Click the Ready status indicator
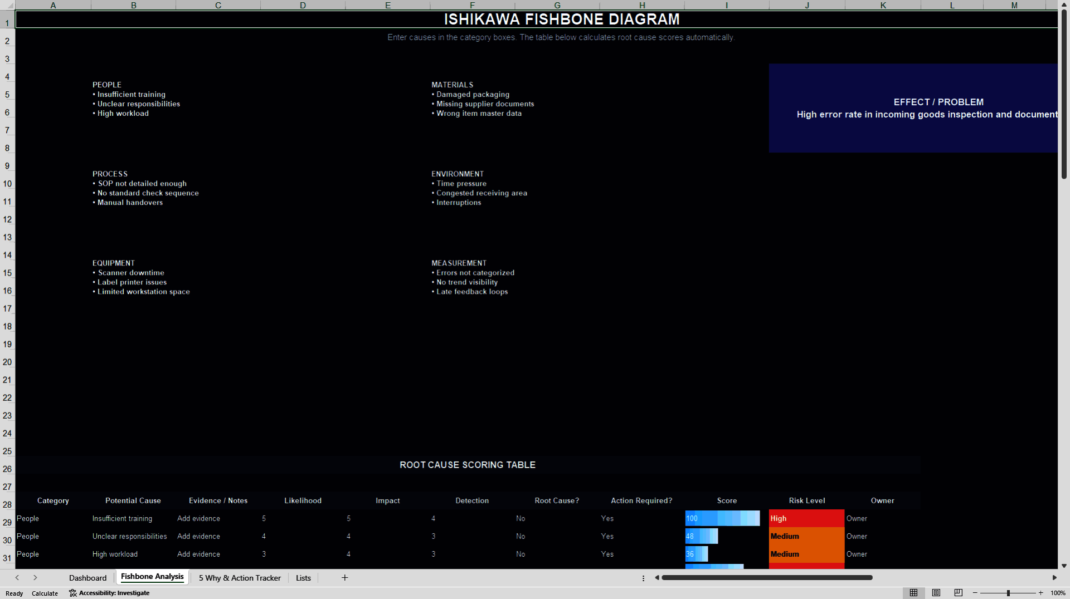Image resolution: width=1070 pixels, height=599 pixels. [x=14, y=593]
